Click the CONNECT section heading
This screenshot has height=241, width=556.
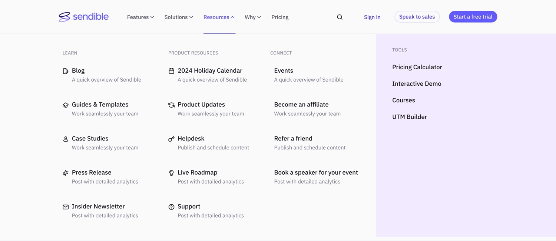coord(281,53)
